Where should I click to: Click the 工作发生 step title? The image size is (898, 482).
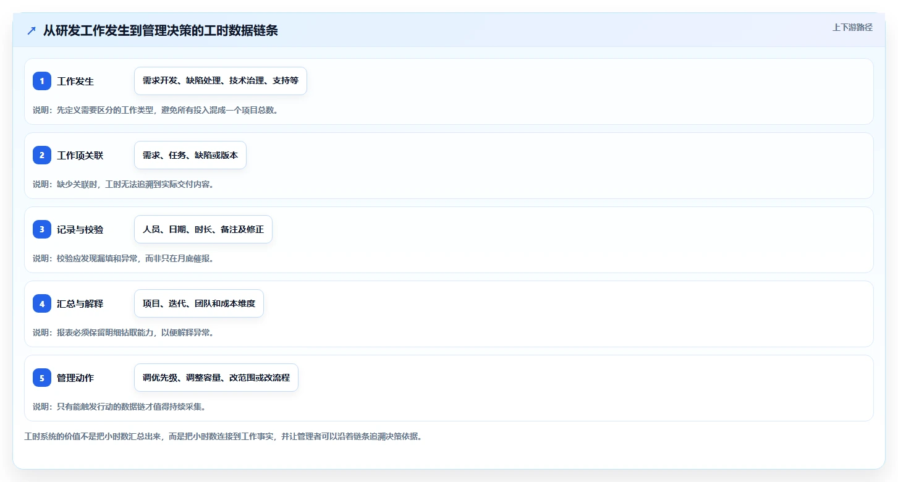(x=75, y=81)
